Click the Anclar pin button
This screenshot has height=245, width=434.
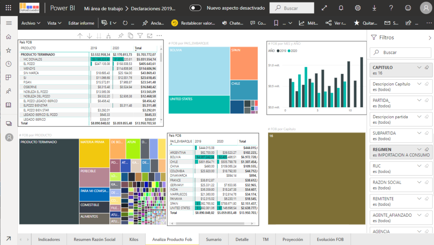coord(153,23)
